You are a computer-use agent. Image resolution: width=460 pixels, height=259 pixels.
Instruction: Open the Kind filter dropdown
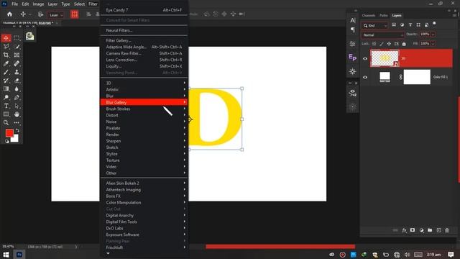375,26
